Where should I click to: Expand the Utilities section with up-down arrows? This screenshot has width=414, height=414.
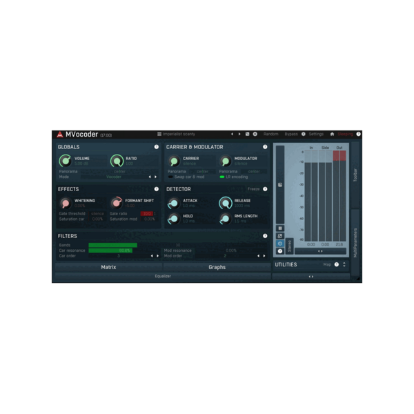[344, 264]
